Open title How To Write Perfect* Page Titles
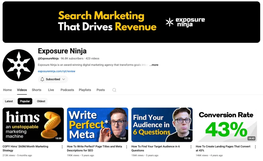This screenshot has height=161, width=263. coord(95,148)
